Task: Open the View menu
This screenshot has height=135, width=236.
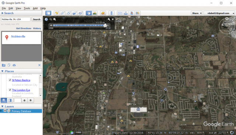Action: [18, 8]
